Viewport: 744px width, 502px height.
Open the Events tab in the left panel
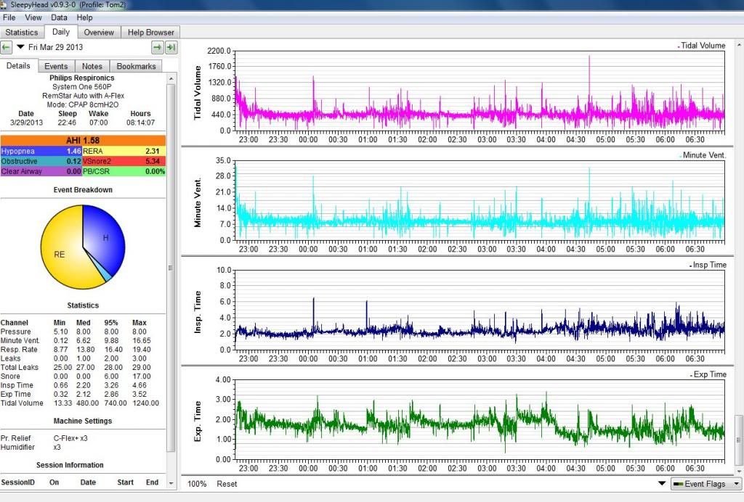(56, 66)
